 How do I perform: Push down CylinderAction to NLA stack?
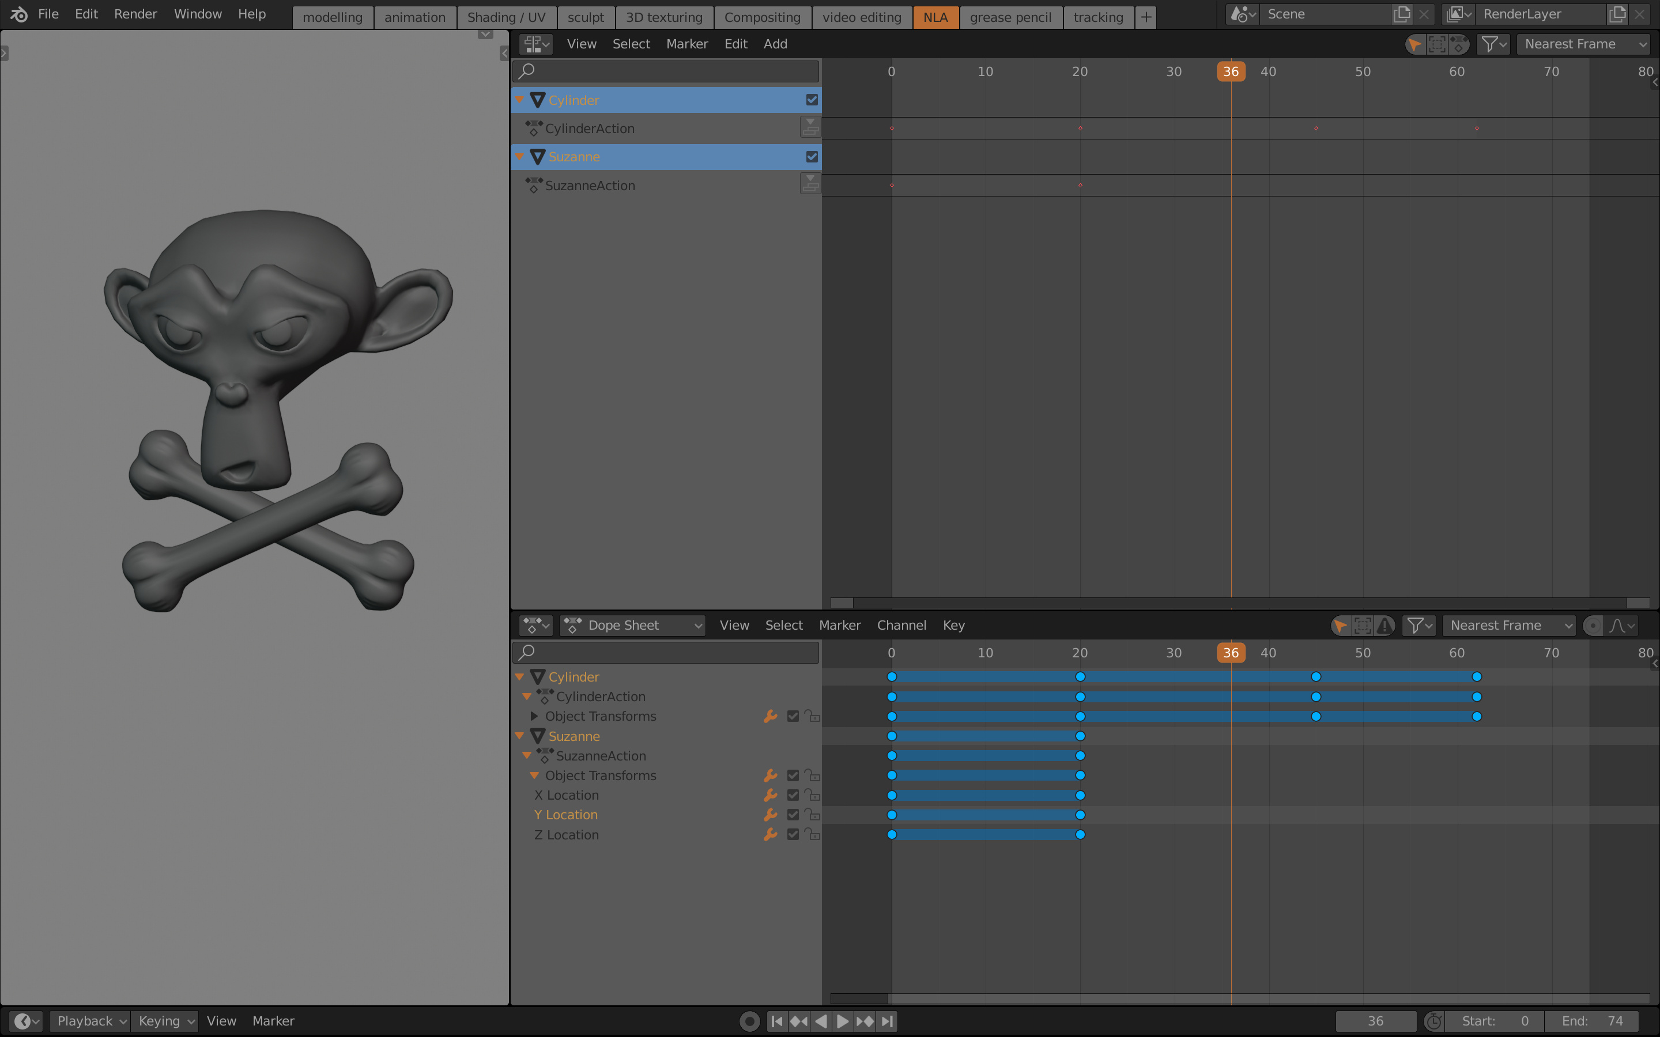(810, 128)
